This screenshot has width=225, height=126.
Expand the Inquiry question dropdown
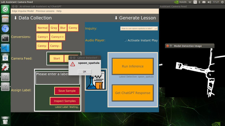156,28
